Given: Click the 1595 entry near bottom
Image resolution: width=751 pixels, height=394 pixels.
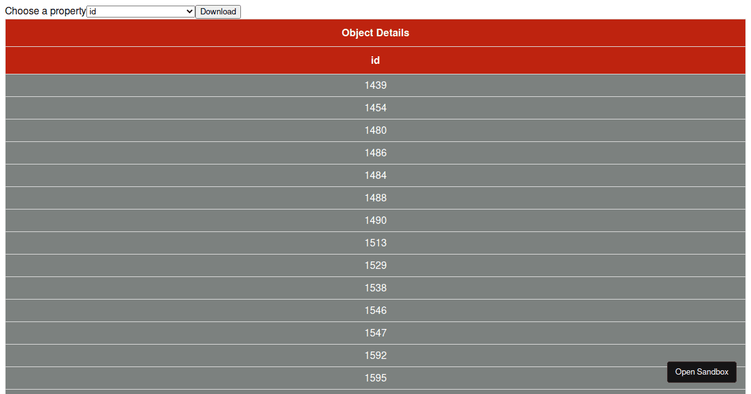Looking at the screenshot, I should (x=375, y=378).
